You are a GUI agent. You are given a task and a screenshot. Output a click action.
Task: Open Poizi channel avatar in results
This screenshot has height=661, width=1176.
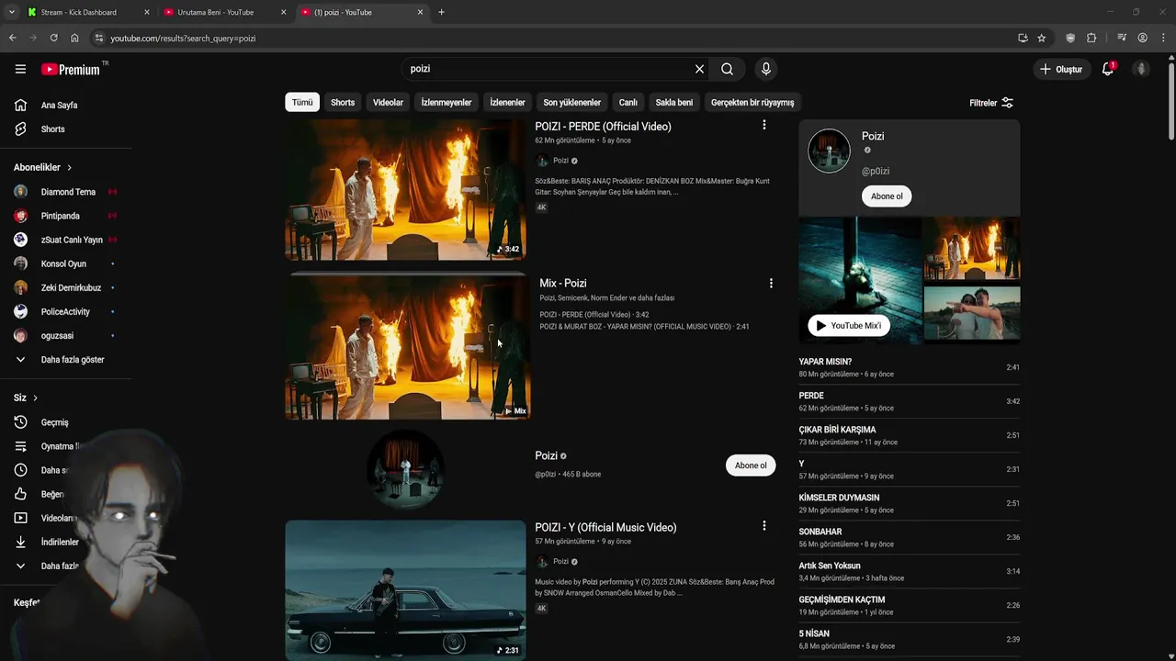pos(405,469)
